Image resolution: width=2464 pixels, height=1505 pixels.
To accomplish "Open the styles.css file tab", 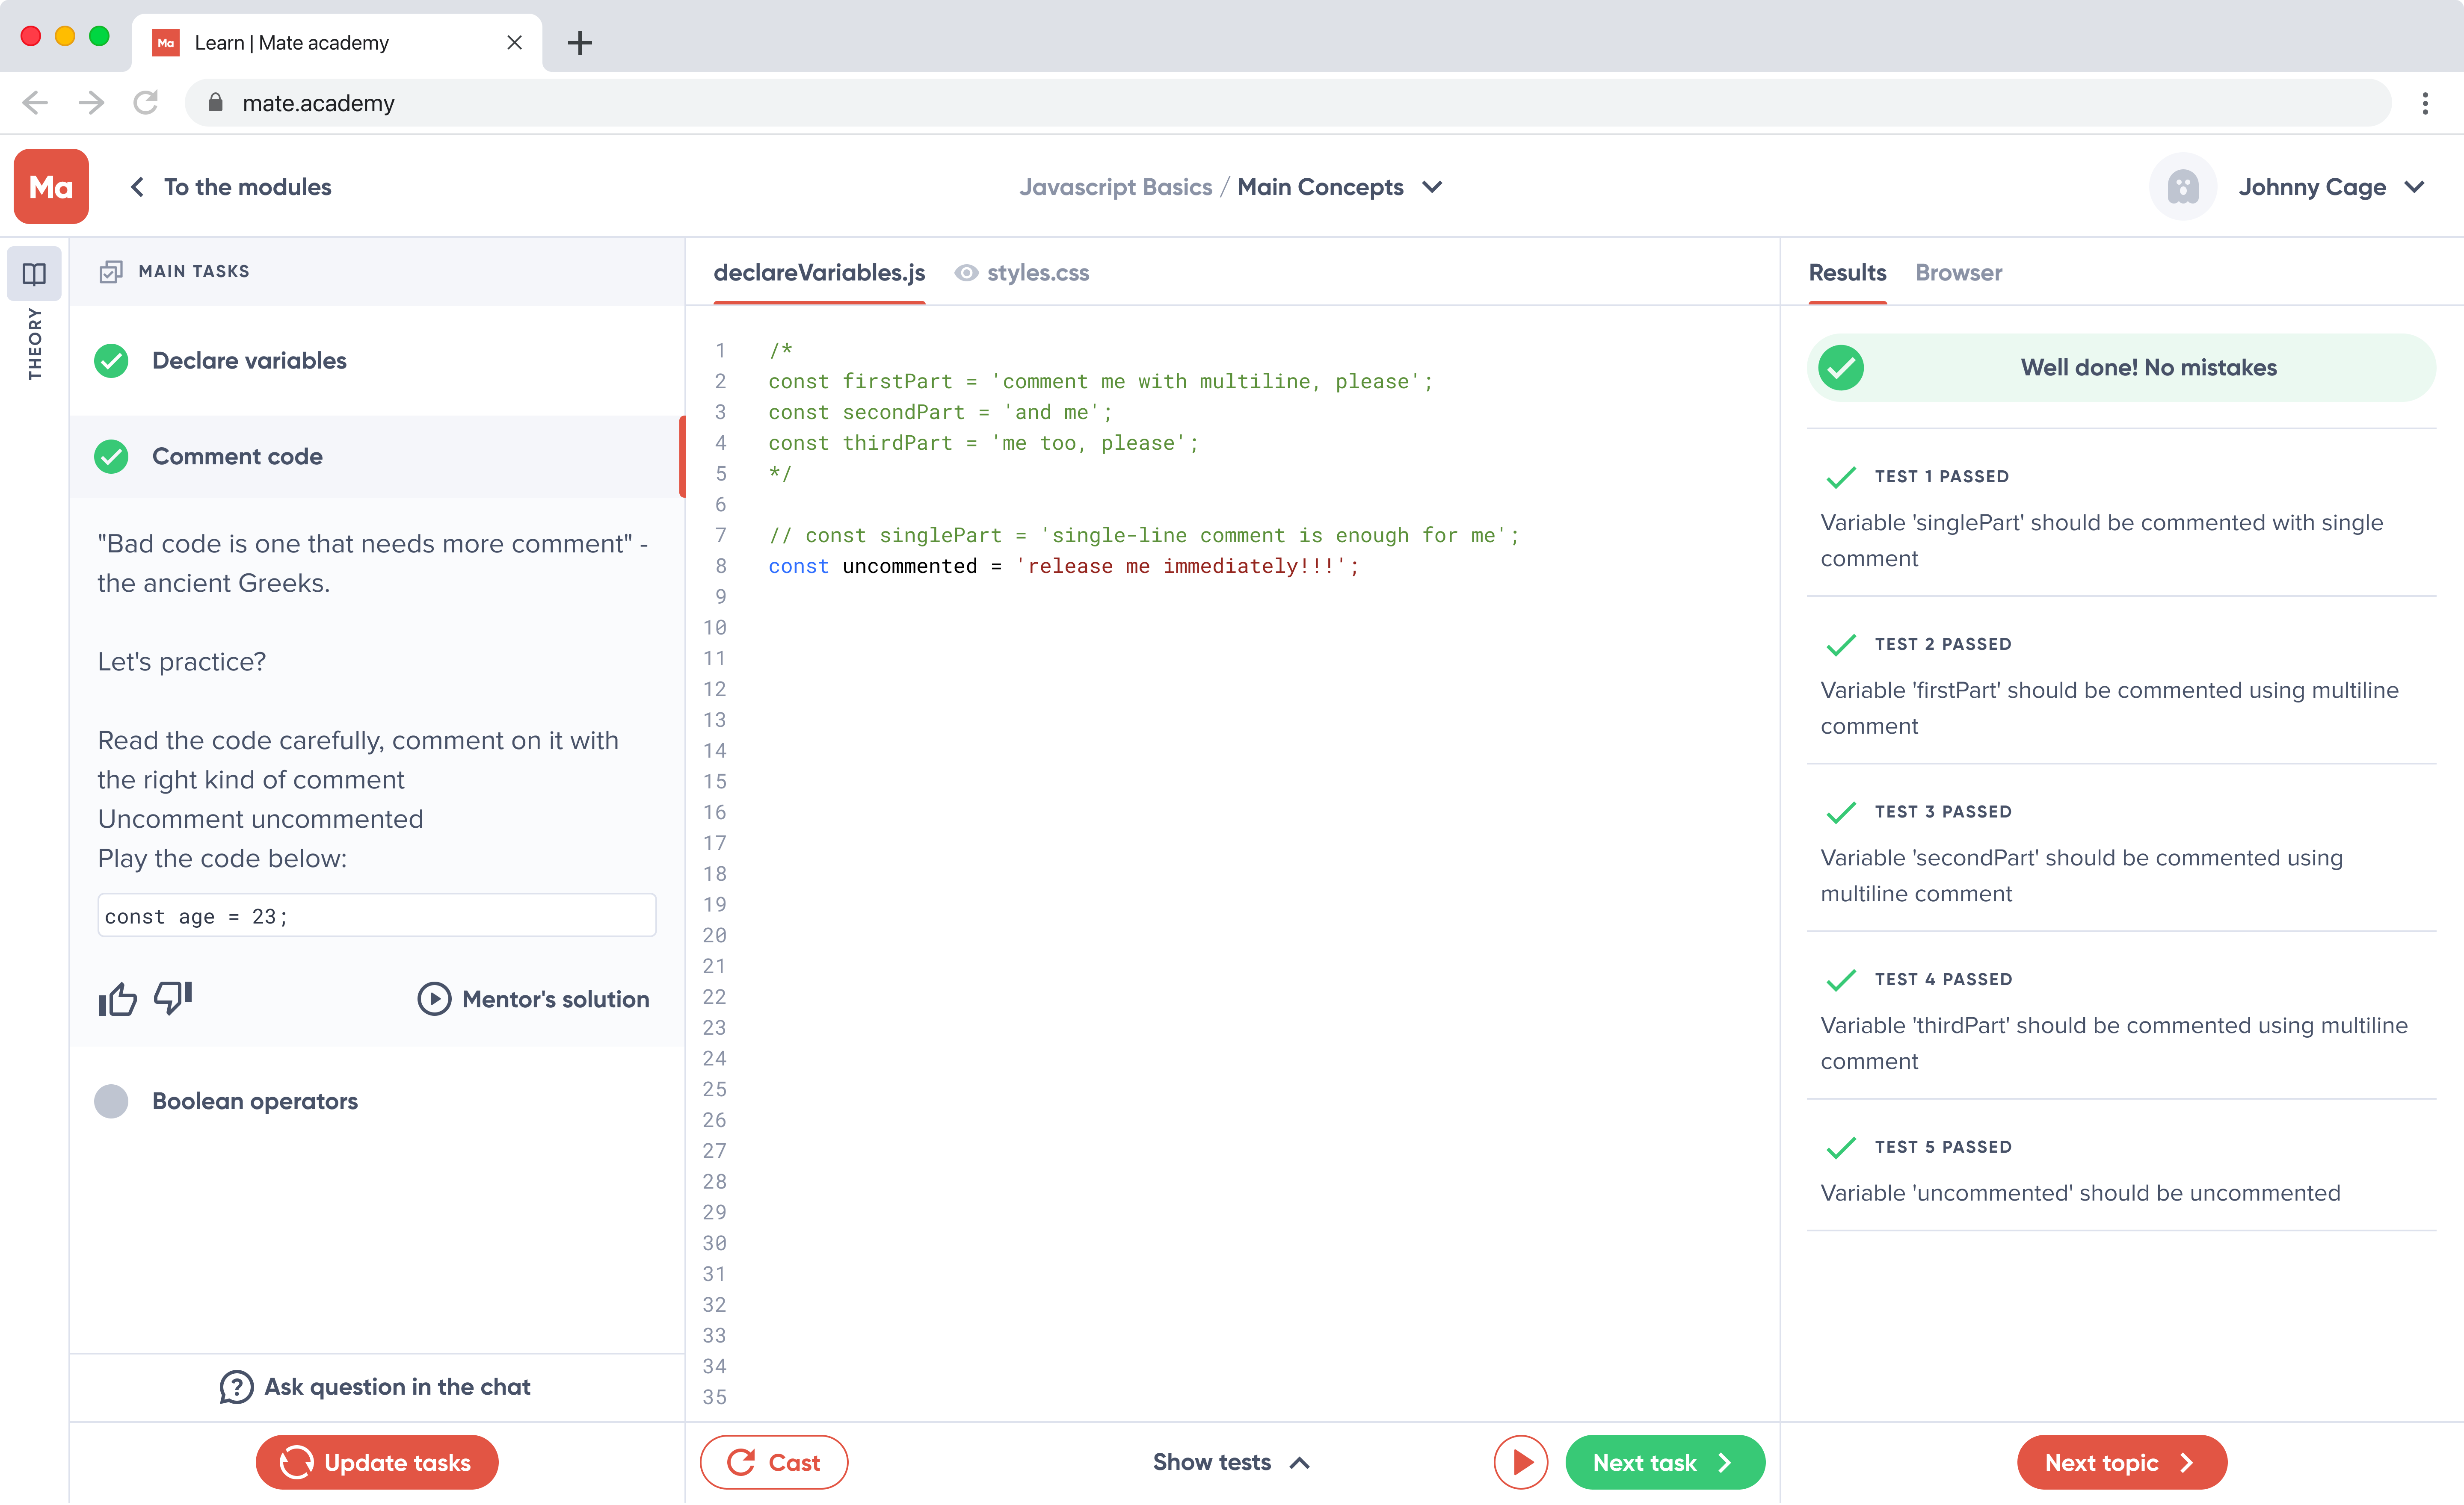I will [1037, 273].
